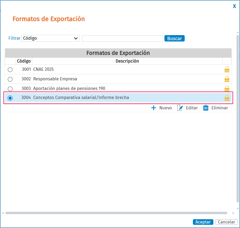Image resolution: width=240 pixels, height=228 pixels.
Task: Click the scroll-right arrow of horizontal scrollbar
Action: tap(233, 213)
